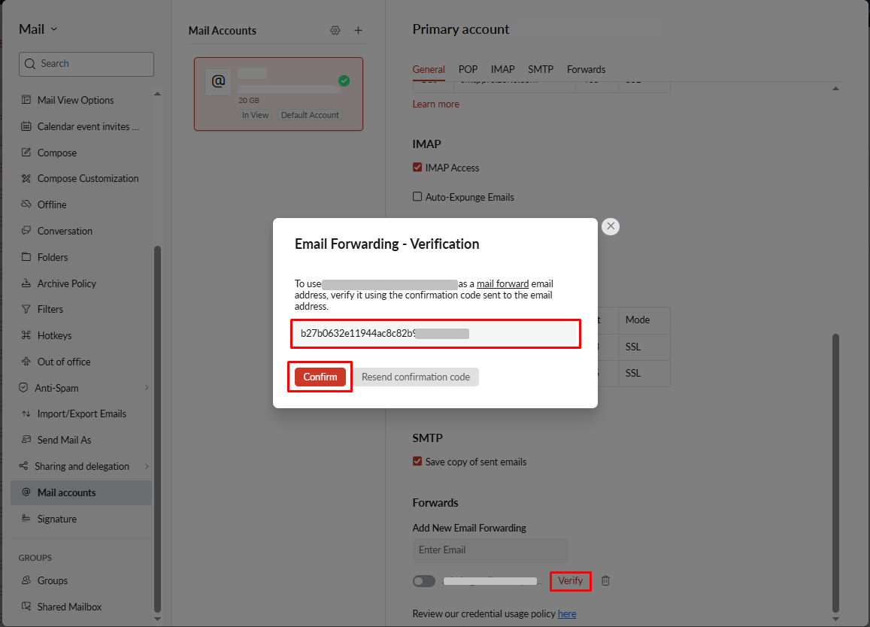Open Filters settings from the sidebar
870x627 pixels.
click(50, 309)
